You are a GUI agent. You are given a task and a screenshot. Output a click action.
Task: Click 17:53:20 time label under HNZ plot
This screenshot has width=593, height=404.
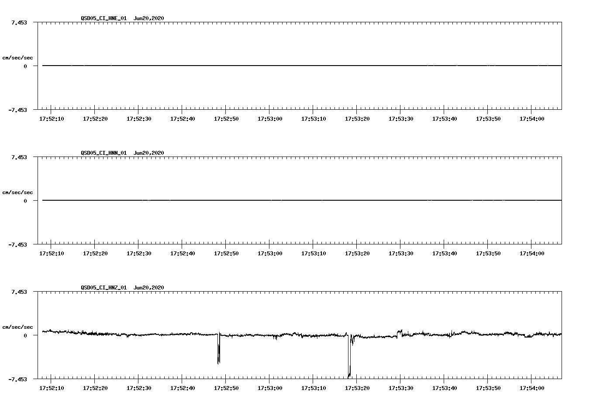click(x=357, y=388)
